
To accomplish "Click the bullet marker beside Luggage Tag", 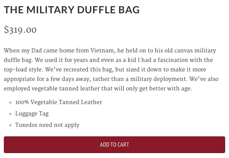I will pos(10,114).
